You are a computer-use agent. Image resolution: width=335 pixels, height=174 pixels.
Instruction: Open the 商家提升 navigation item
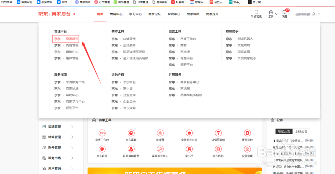click(x=212, y=14)
